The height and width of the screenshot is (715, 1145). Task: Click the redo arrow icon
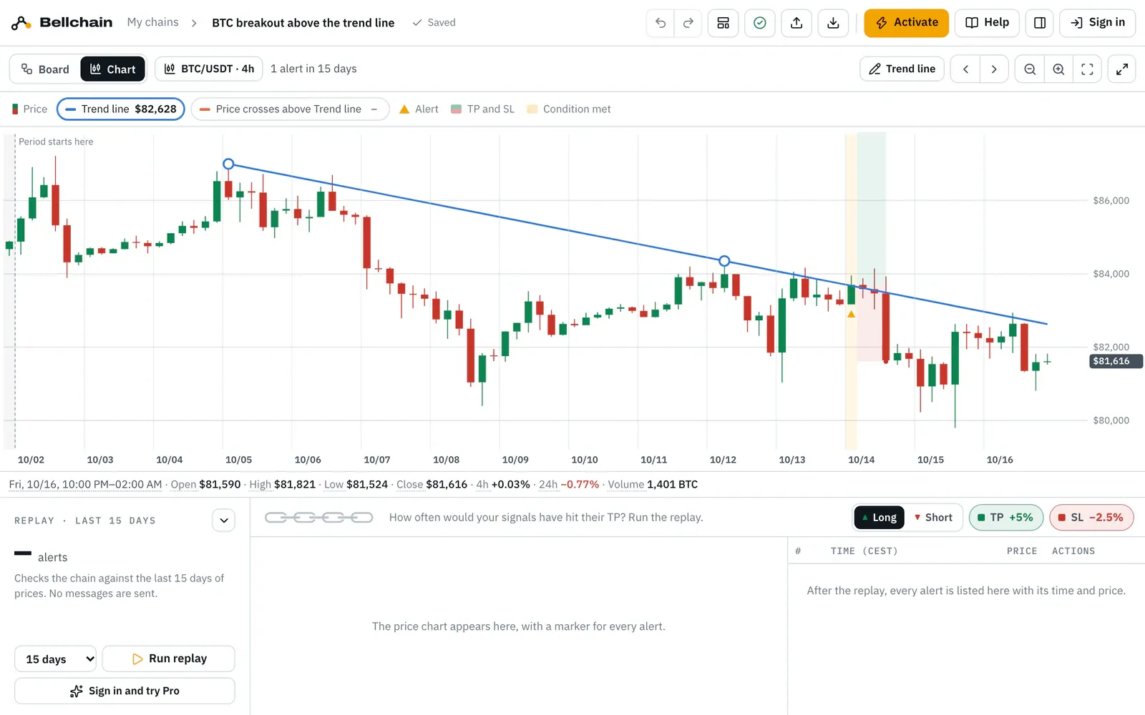[688, 23]
